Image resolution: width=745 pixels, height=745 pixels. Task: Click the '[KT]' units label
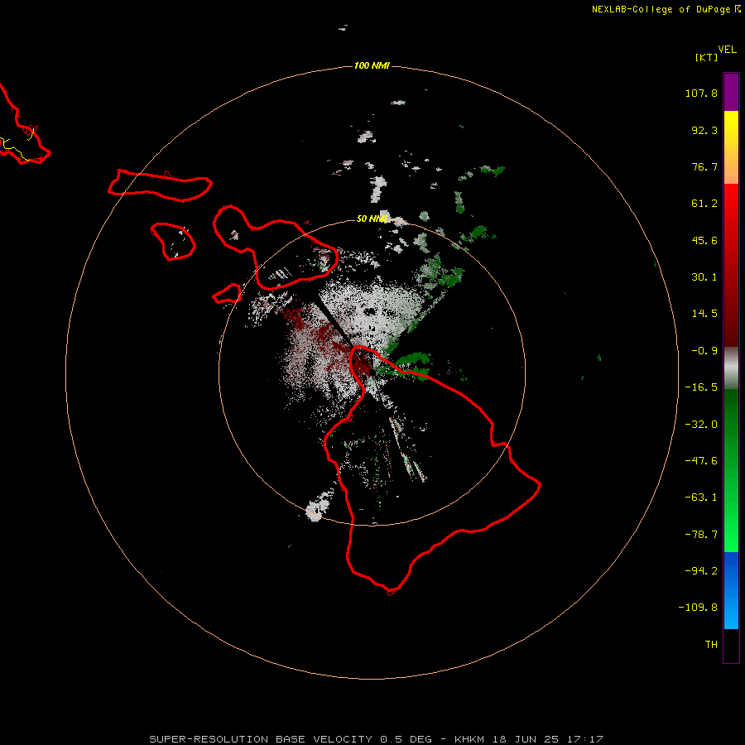point(706,57)
